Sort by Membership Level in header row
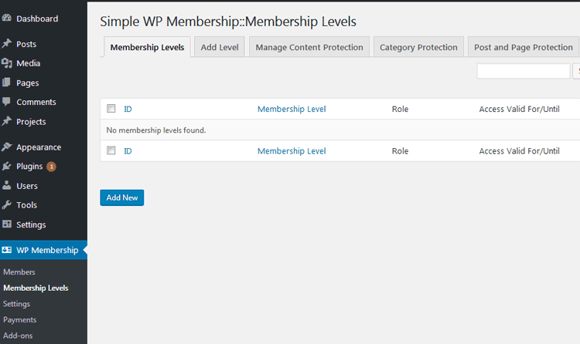The height and width of the screenshot is (344, 580). pos(292,109)
